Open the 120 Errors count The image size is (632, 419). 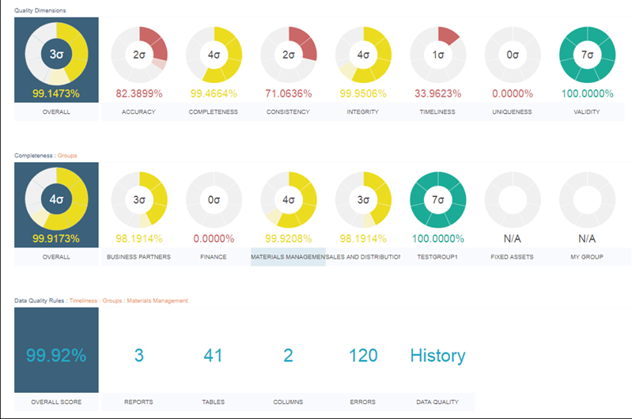pyautogui.click(x=363, y=355)
